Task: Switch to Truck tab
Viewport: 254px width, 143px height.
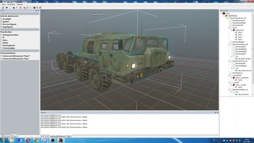Action: coord(14,136)
